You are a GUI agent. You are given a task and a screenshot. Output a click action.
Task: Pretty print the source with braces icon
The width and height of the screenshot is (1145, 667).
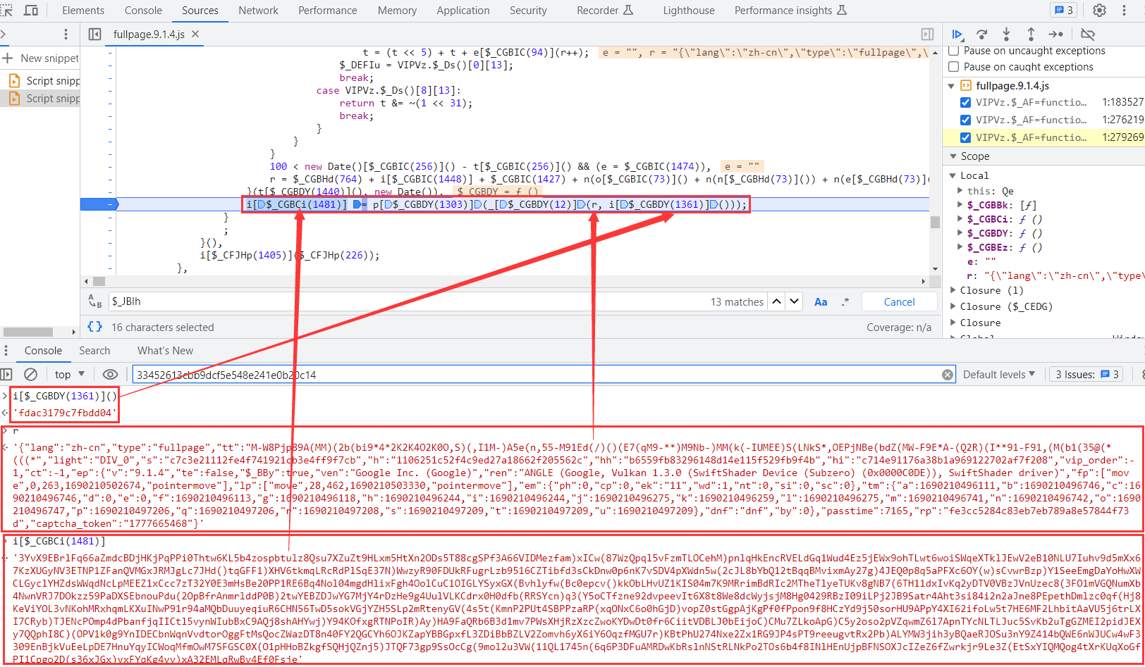coord(94,327)
